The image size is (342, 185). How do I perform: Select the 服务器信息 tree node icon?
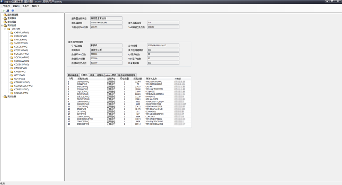point(5,15)
